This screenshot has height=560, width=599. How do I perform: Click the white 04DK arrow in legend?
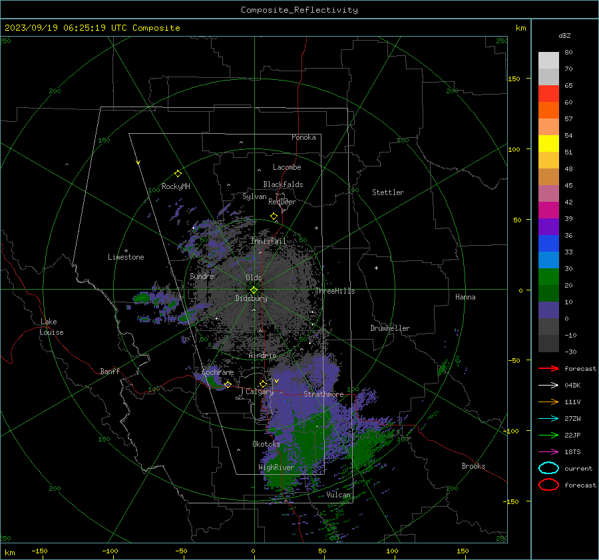[x=548, y=386]
